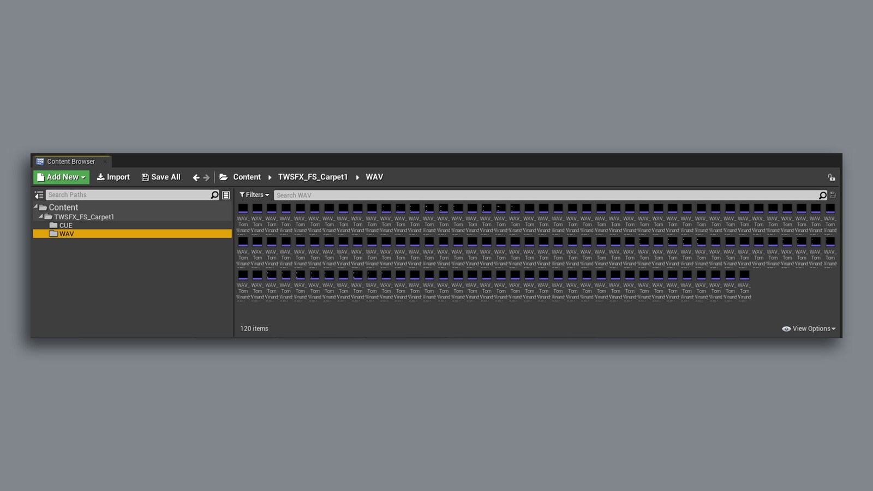Go back with the left arrow
The height and width of the screenshot is (491, 873).
click(x=196, y=177)
